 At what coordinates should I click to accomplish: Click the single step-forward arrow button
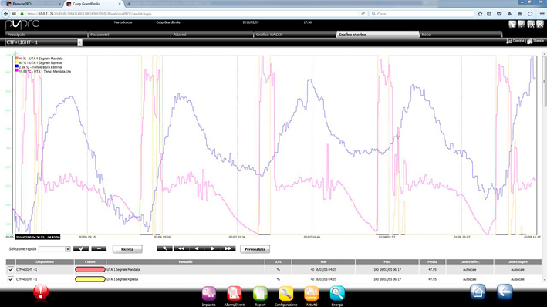click(212, 248)
